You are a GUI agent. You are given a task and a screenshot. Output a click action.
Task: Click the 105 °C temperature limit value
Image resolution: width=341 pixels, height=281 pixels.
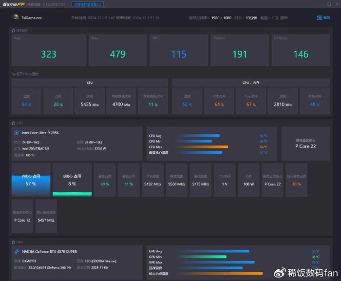(30, 155)
